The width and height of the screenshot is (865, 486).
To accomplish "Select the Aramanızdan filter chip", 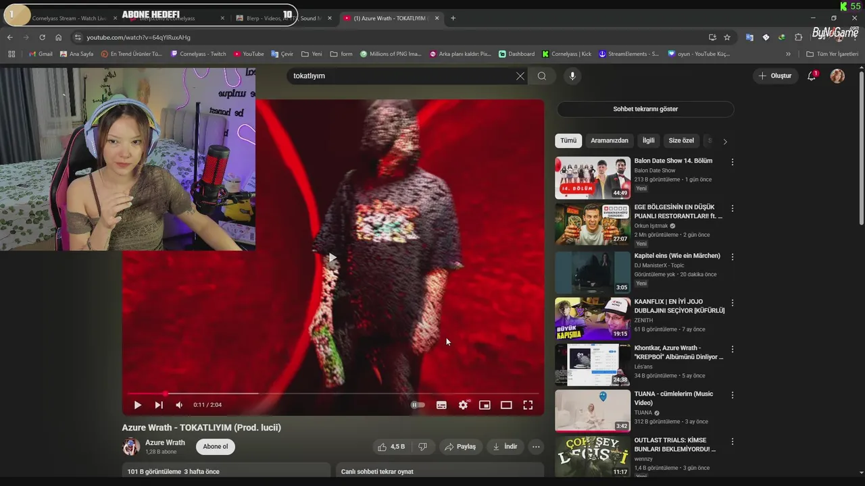I will tap(610, 140).
